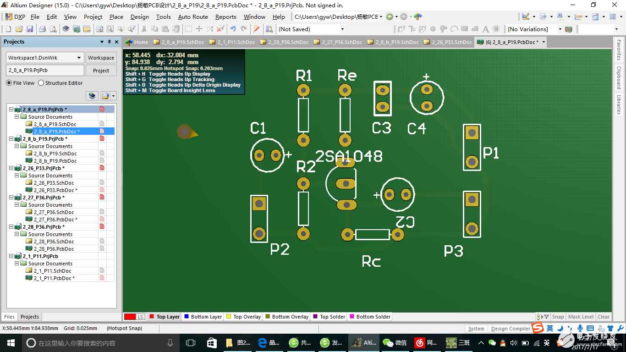Click the New document toolbar icon

click(8, 29)
